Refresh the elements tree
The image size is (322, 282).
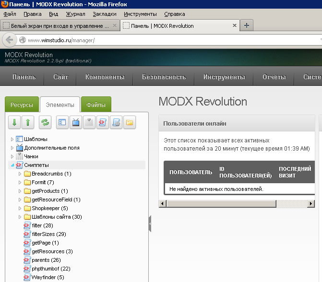point(45,122)
